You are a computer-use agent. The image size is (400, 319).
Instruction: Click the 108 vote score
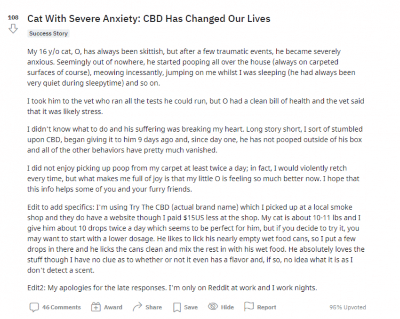tap(13, 17)
